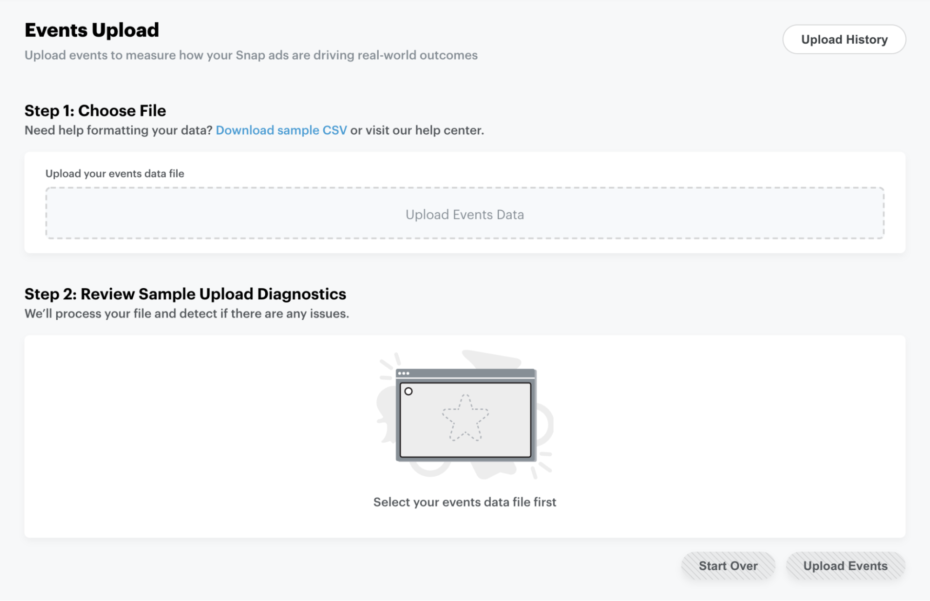Click the Upload Events Data drop zone

pos(464,214)
